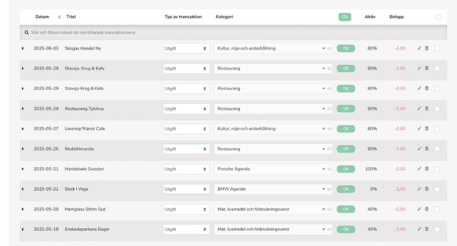Image resolution: width=457 pixels, height=246 pixels.
Task: Click the header OK button
Action: (x=345, y=17)
